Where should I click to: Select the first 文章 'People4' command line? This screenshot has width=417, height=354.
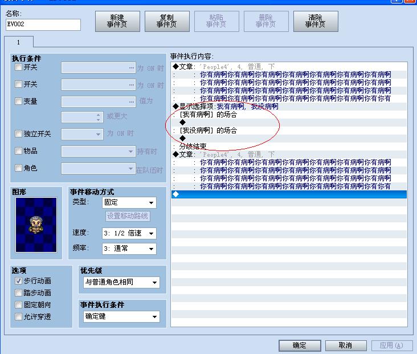(289, 67)
